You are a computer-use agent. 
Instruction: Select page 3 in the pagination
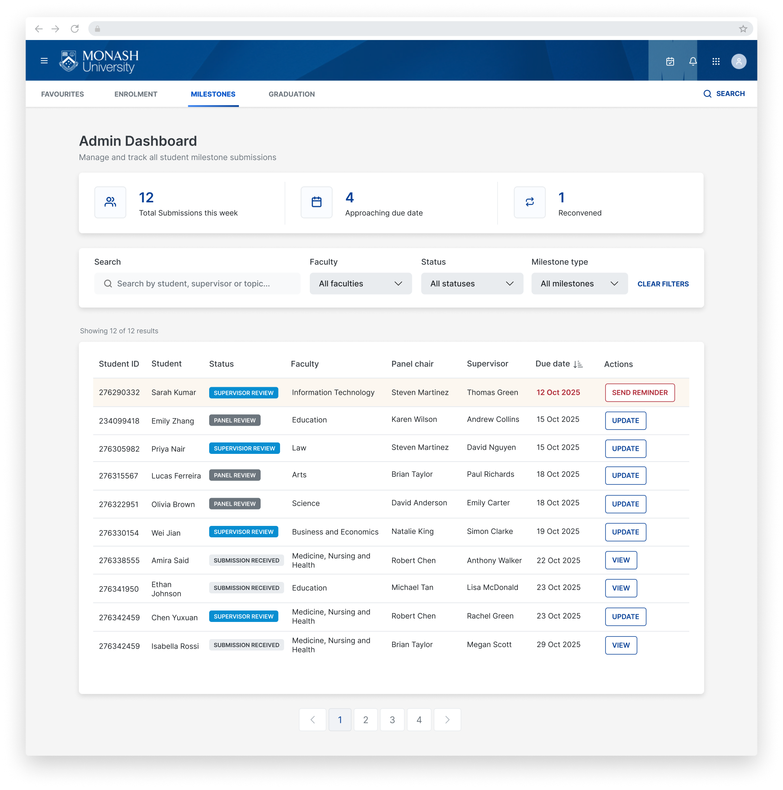coord(392,719)
